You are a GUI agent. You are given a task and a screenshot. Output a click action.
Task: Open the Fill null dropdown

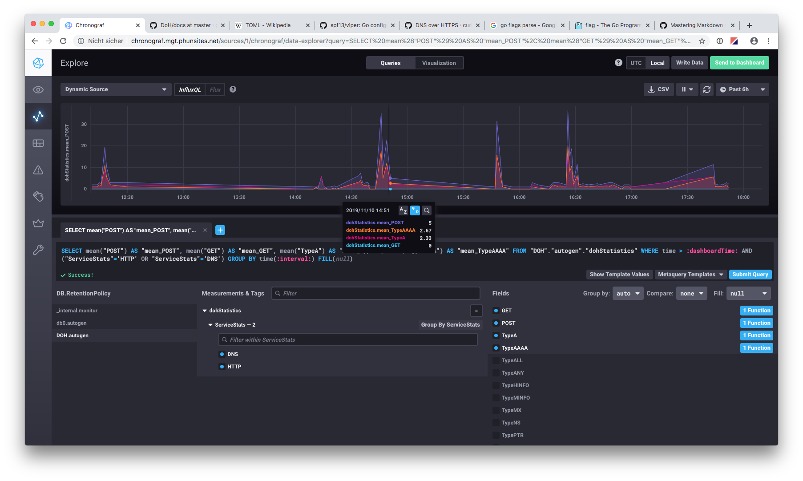tap(748, 293)
